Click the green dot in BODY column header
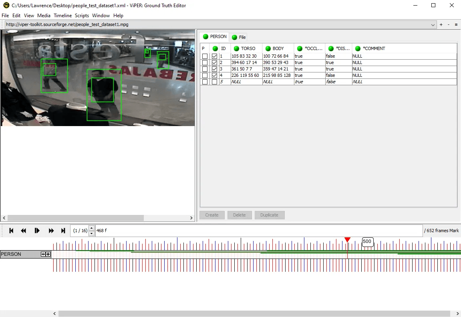Viewport: 461px width, 317px height. (x=268, y=48)
